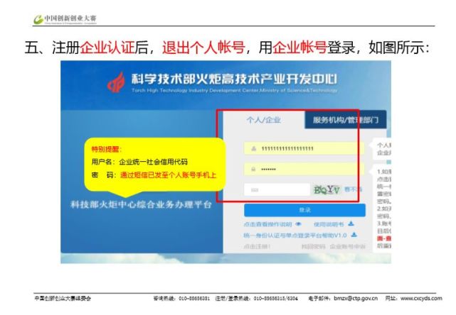The image size is (456, 315).
Task: Click the eye icon beside 点击查看操作说明
Action: click(x=298, y=224)
